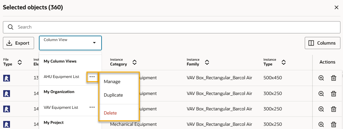Click the Export button
The height and width of the screenshot is (129, 343).
[18, 43]
